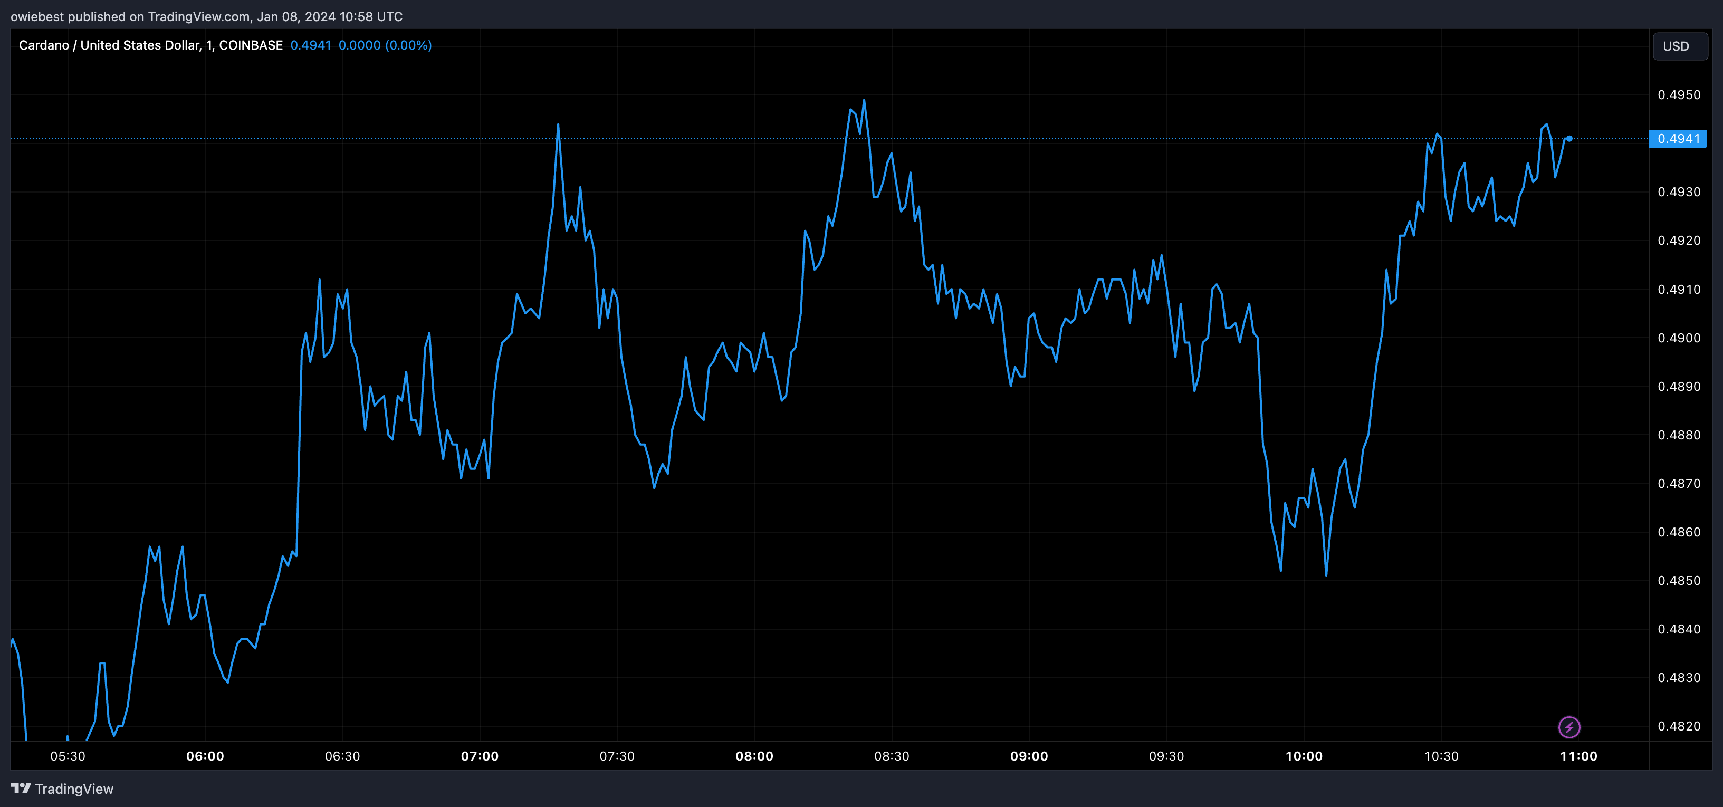Click the 07:00 time axis label

480,756
